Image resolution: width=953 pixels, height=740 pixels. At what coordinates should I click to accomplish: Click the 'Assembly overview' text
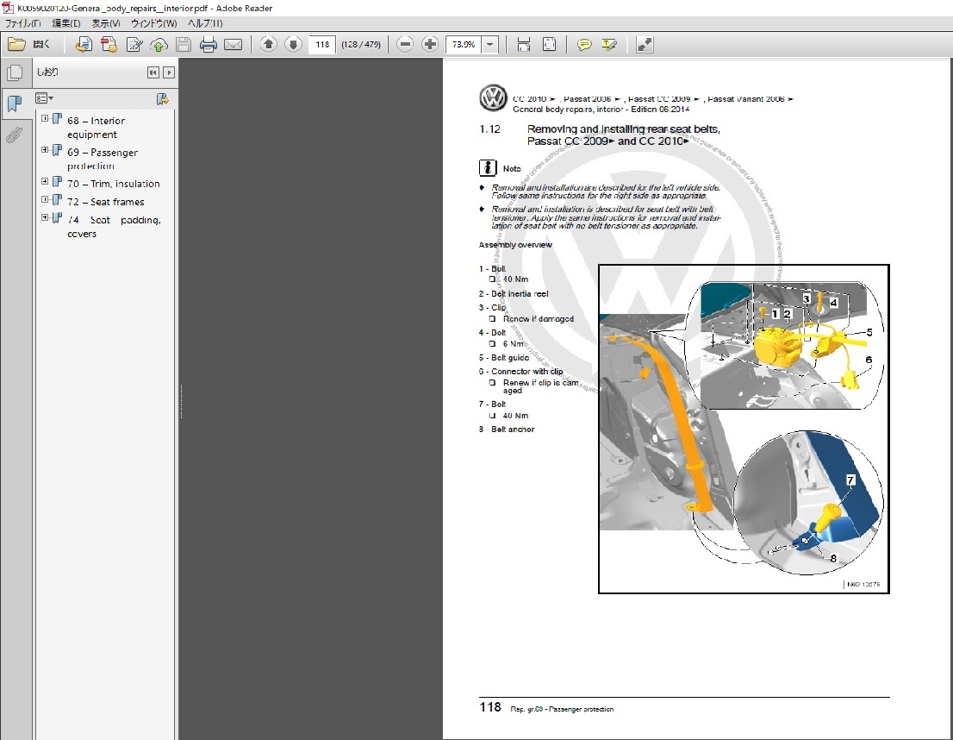(x=515, y=245)
